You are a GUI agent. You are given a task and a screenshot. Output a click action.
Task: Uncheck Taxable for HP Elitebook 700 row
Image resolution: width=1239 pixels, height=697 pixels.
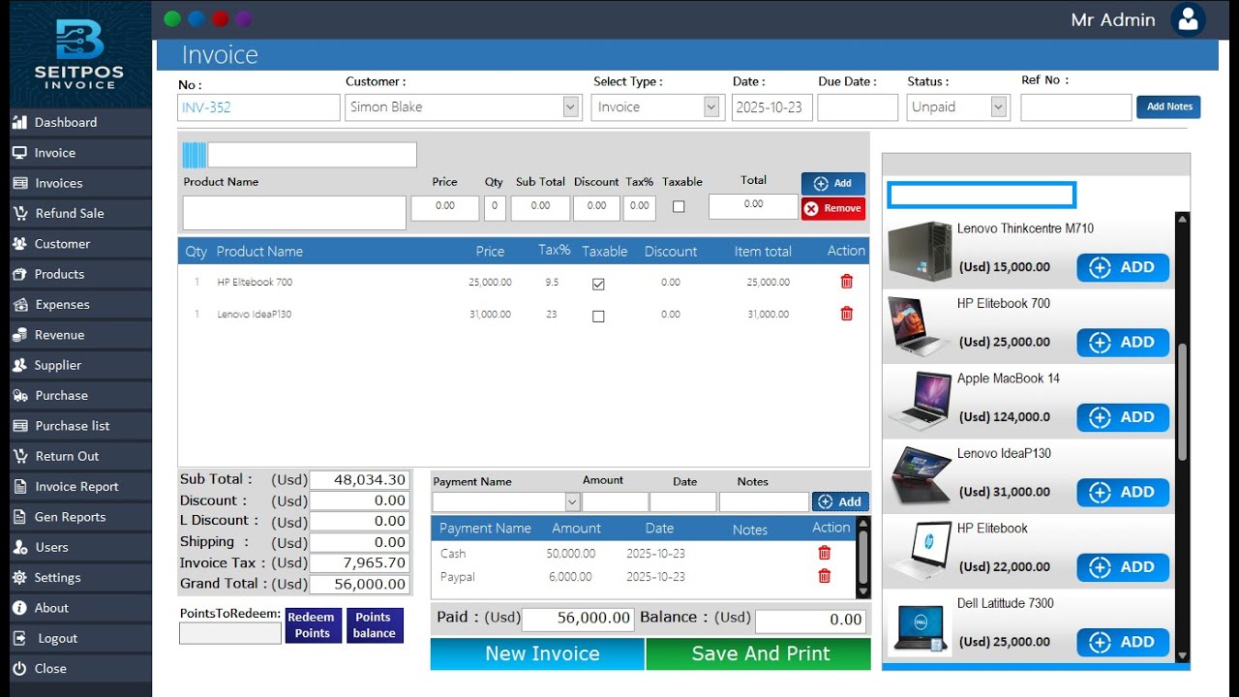pyautogui.click(x=598, y=284)
